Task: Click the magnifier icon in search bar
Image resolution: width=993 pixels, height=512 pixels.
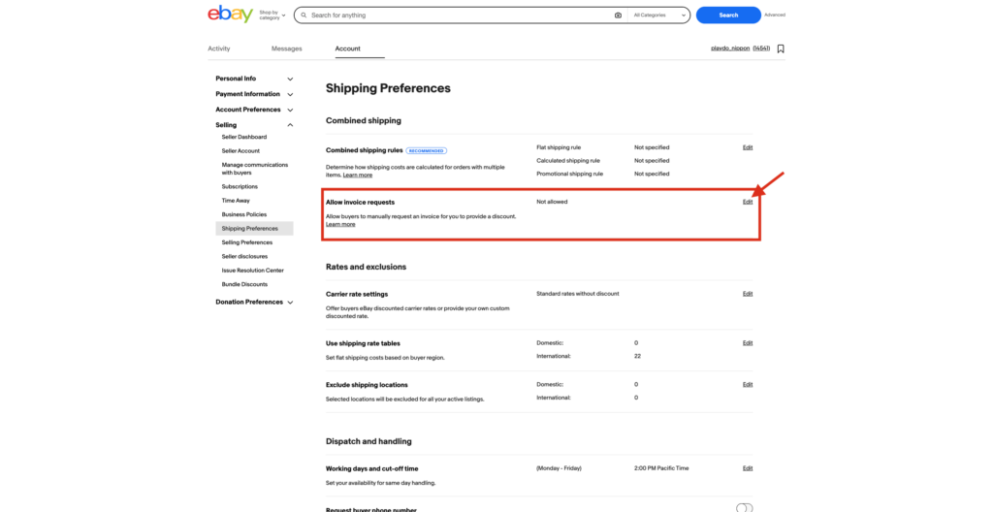Action: tap(304, 16)
